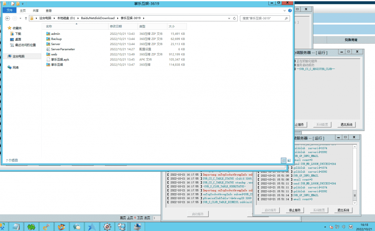
Task: Open the 文件 ribbon tab
Action: pos(10,10)
